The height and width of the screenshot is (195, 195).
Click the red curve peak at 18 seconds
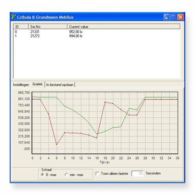pyautogui.click(x=105, y=102)
